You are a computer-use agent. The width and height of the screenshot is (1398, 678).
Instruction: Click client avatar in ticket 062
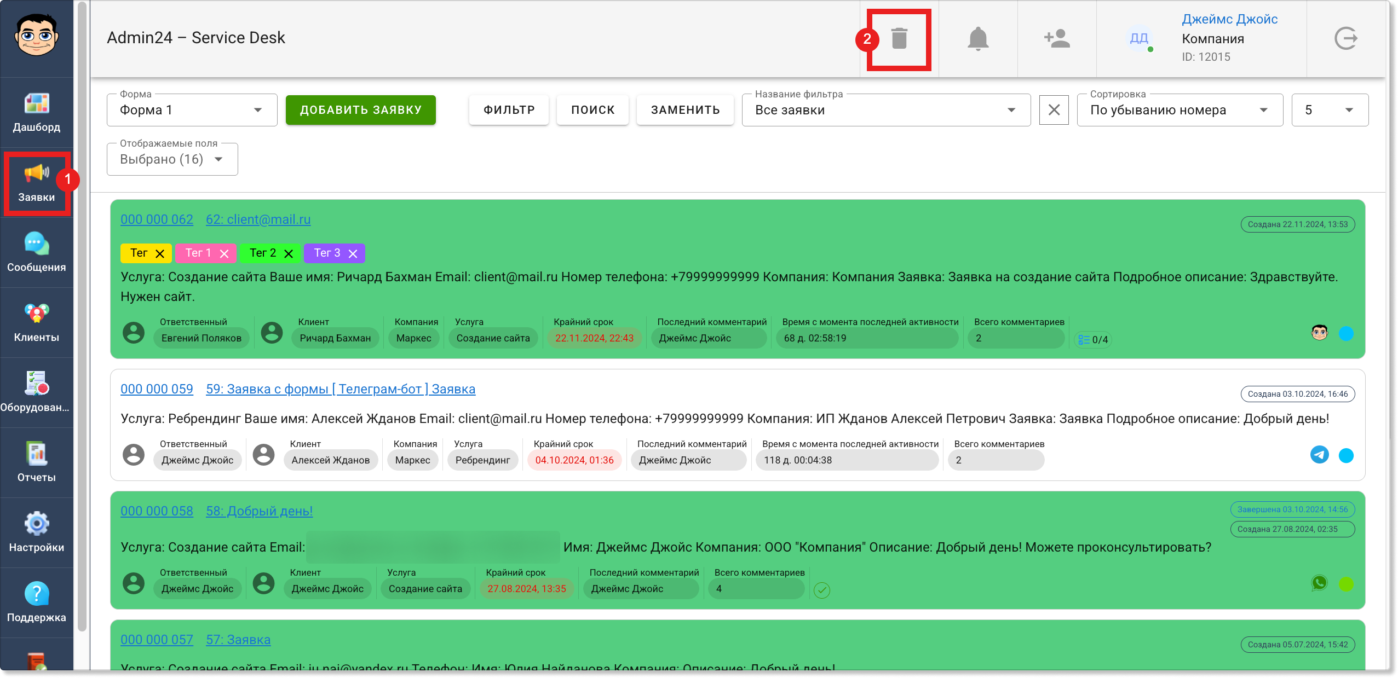tap(272, 333)
